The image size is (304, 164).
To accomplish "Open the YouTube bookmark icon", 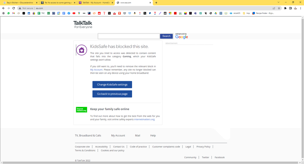I will [74, 13].
